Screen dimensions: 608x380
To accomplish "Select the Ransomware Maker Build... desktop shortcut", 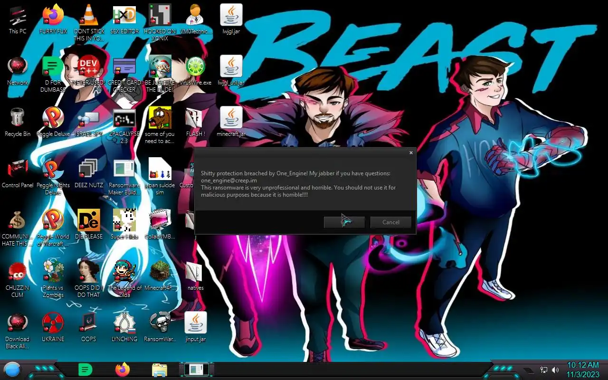I will pyautogui.click(x=124, y=177).
